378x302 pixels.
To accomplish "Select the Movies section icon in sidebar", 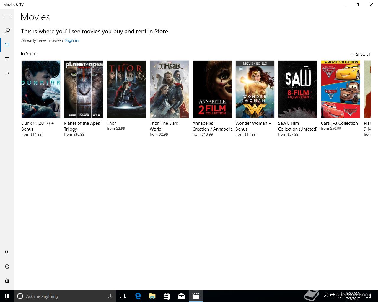I will [7, 45].
